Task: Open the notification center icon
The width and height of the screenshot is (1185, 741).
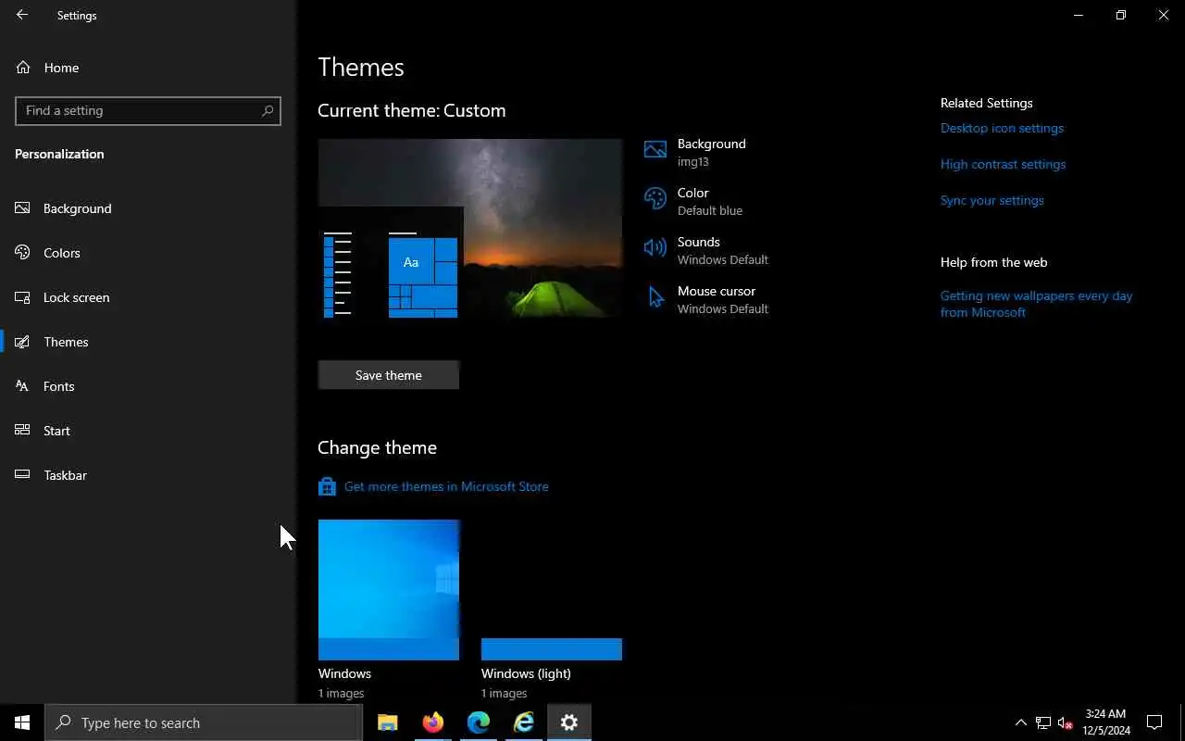Action: click(x=1154, y=722)
